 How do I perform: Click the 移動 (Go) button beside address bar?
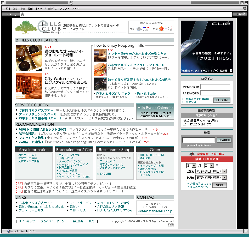click(x=241, y=14)
